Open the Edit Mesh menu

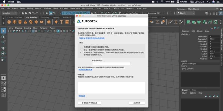pyautogui.click(x=64, y=9)
